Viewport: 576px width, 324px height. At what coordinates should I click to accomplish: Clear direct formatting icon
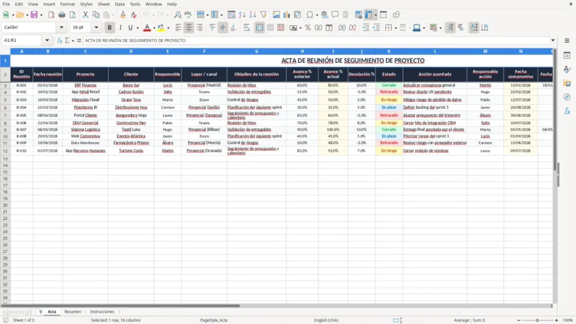(x=134, y=15)
